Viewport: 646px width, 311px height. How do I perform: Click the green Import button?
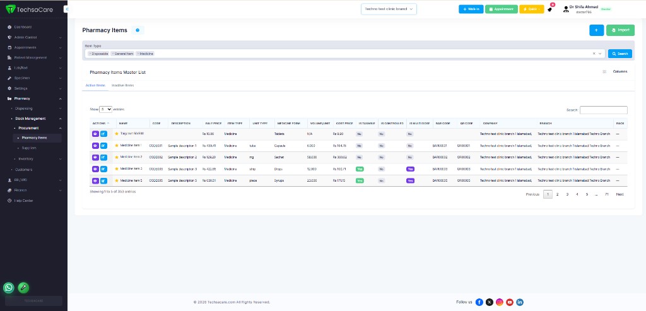621,30
